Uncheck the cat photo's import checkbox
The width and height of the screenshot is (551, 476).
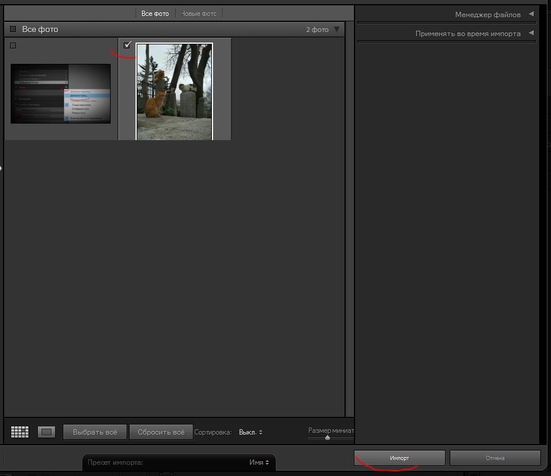pyautogui.click(x=127, y=46)
